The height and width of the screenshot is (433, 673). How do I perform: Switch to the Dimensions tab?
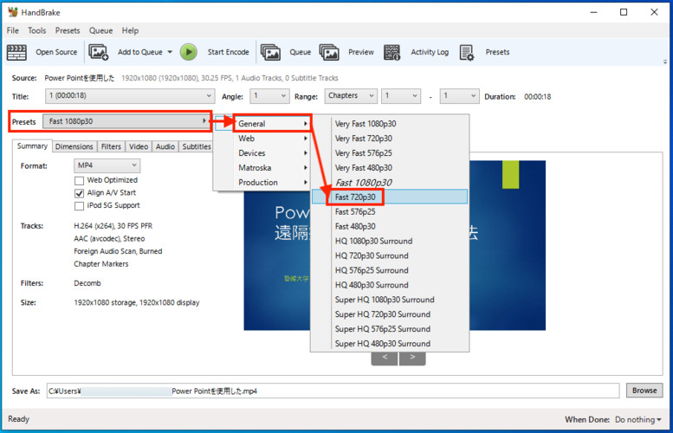pos(74,146)
